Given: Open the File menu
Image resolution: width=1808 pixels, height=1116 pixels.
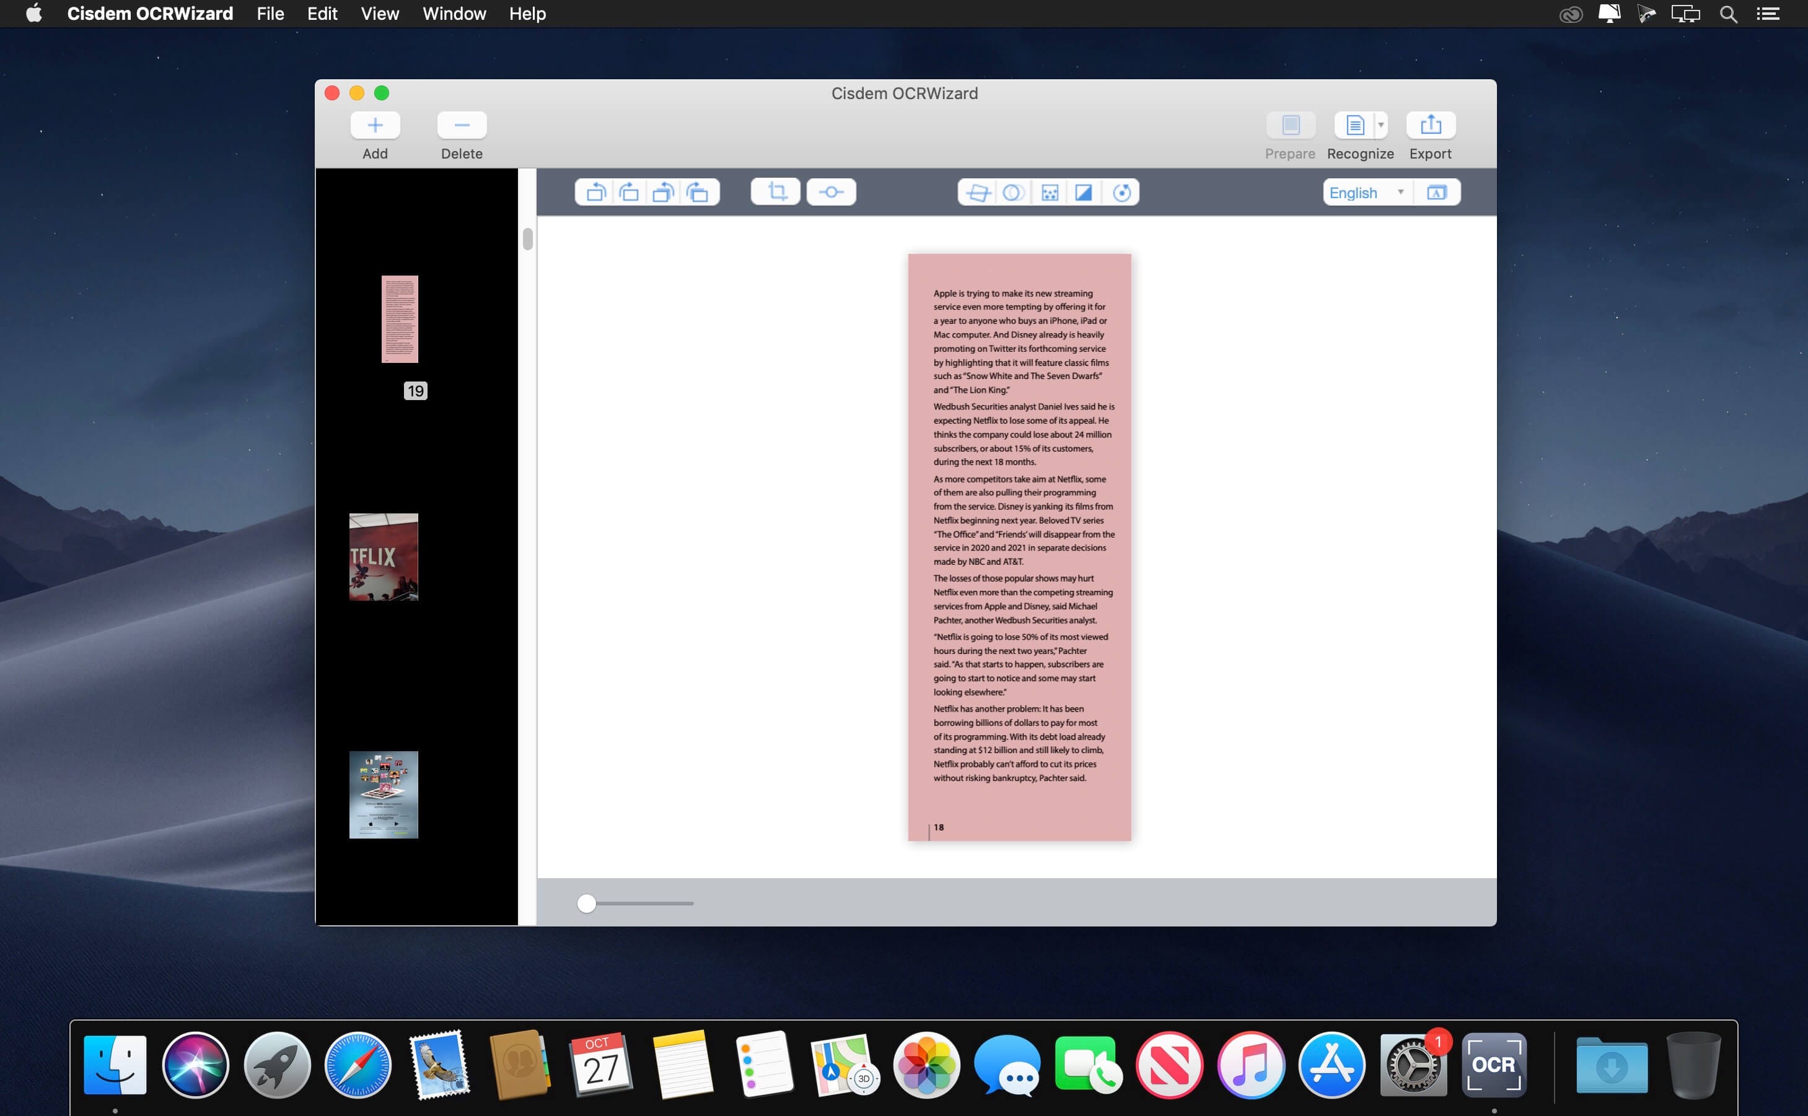Looking at the screenshot, I should [x=270, y=13].
